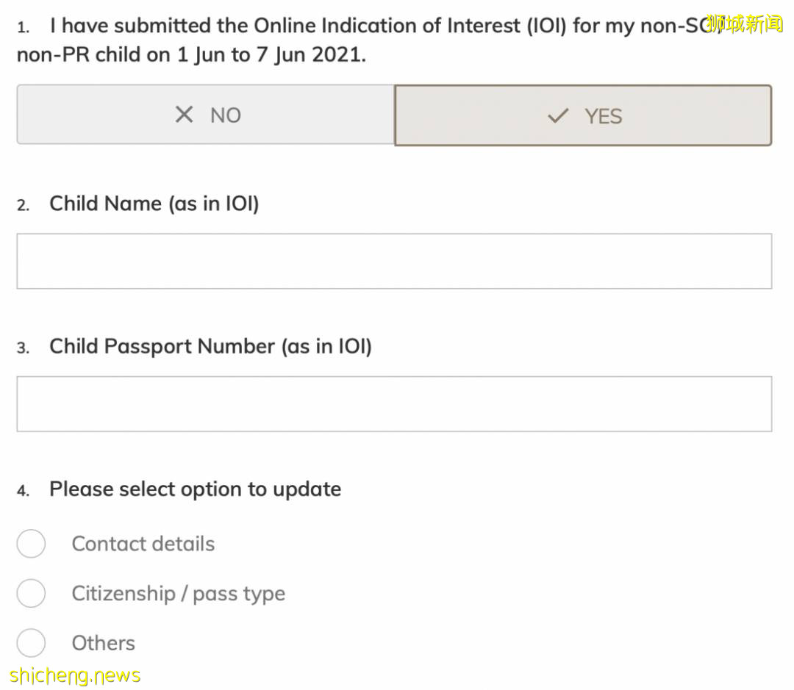This screenshot has height=690, width=794.
Task: Focus the Child Passport Number field
Action: tap(394, 403)
